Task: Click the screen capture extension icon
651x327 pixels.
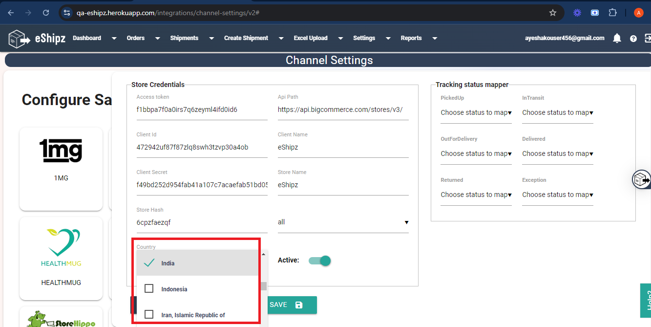Action: coord(595,13)
